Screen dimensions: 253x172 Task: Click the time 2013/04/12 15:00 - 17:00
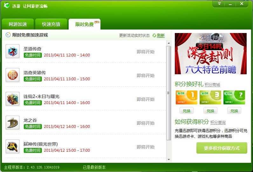point(67,150)
